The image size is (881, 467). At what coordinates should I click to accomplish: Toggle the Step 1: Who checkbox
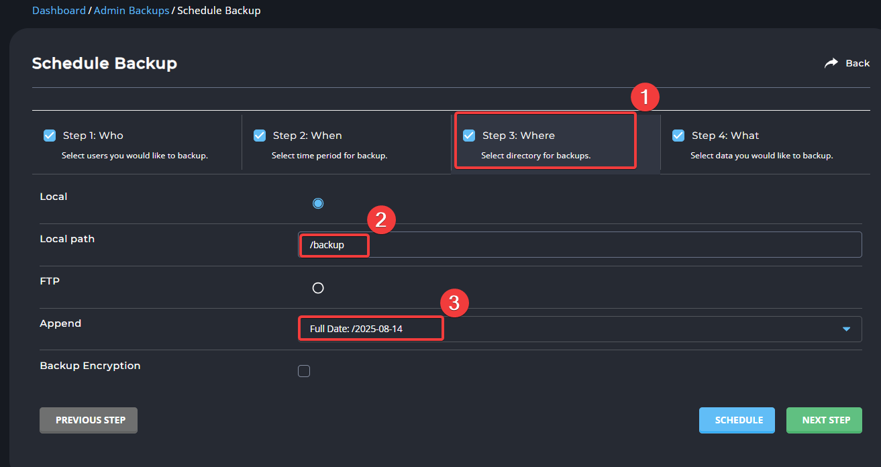pyautogui.click(x=50, y=136)
